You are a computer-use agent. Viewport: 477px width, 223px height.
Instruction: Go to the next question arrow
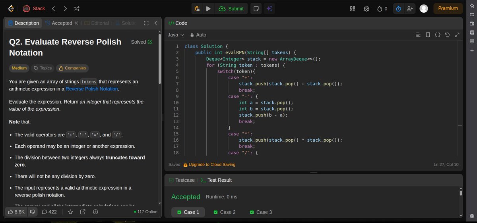click(x=65, y=8)
